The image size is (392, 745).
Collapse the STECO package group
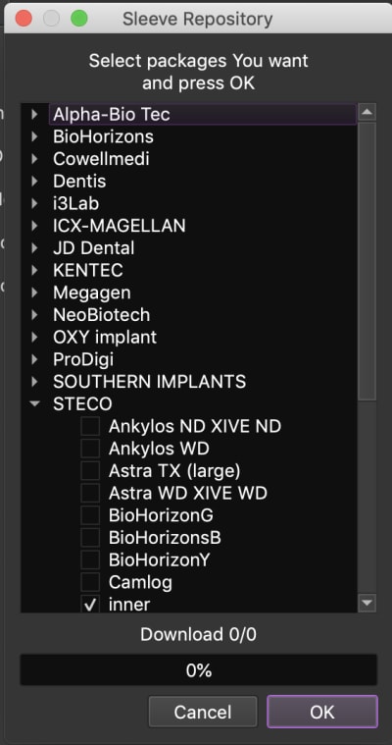click(x=34, y=403)
